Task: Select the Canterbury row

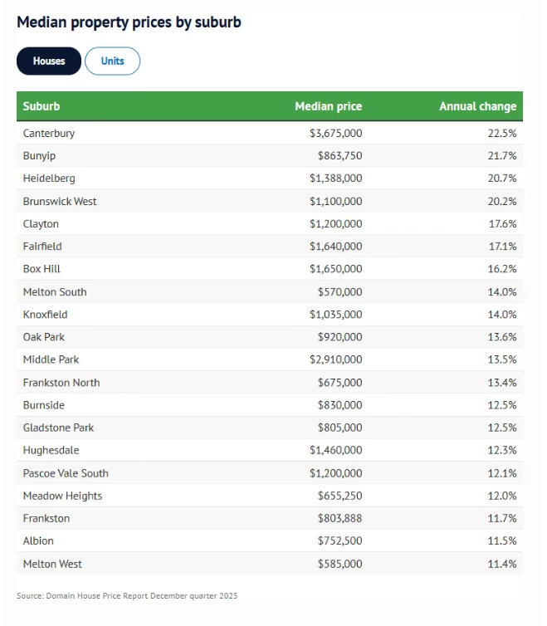Action: click(49, 133)
